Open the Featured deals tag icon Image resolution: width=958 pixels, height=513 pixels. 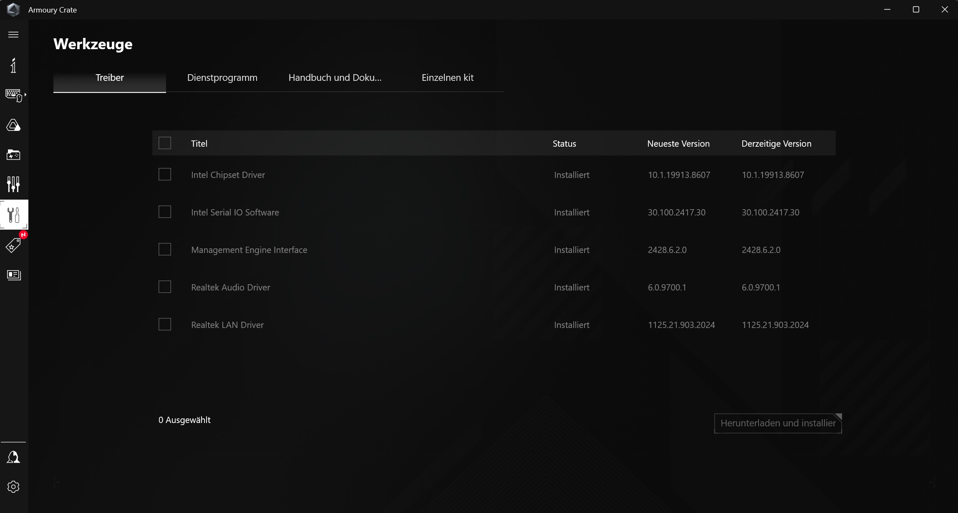[x=13, y=245]
